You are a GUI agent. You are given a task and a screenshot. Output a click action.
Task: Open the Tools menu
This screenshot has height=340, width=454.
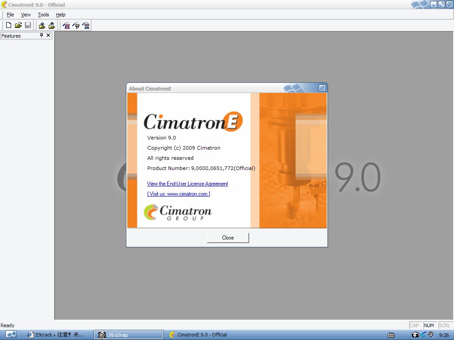(x=43, y=15)
